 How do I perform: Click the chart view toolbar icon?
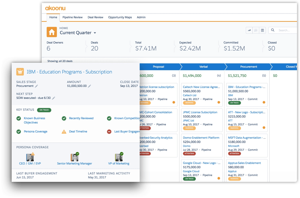(x=249, y=30)
